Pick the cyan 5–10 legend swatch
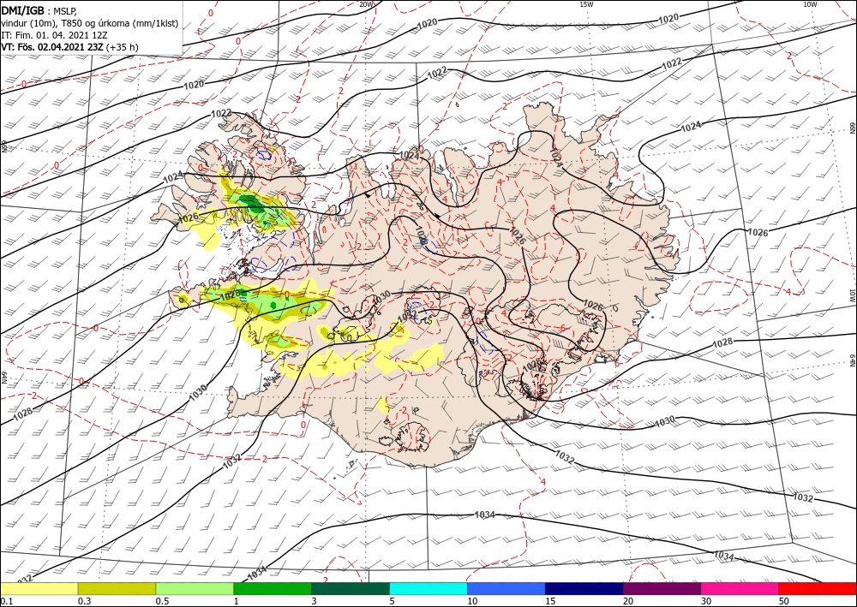857x607 pixels. [x=428, y=588]
